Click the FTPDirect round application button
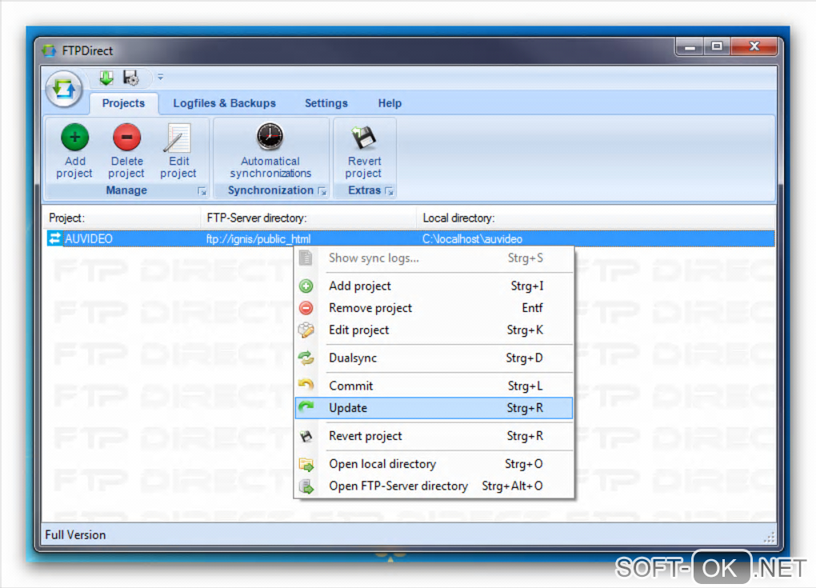816x588 pixels. point(64,89)
